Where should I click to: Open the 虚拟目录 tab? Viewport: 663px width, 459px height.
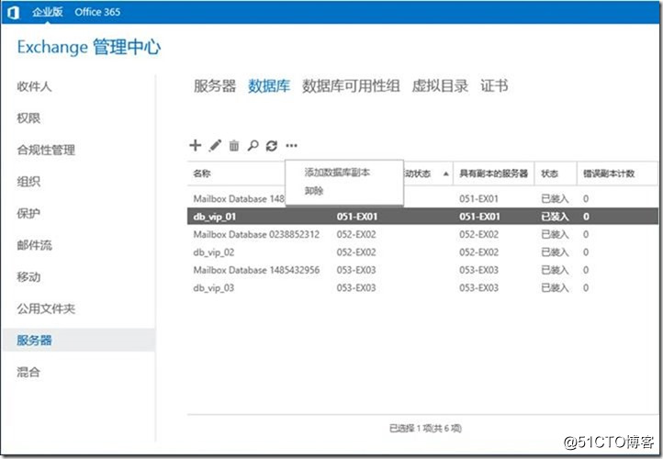pyautogui.click(x=440, y=85)
